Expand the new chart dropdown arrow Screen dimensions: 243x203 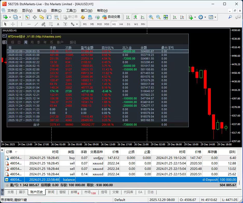tap(10, 17)
